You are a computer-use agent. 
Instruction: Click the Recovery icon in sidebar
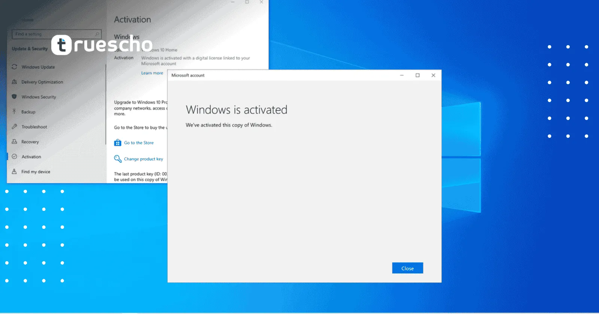tap(14, 142)
